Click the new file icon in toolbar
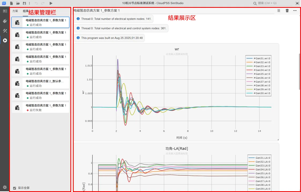Viewport: 301px width, 192px height. (x=12, y=3)
